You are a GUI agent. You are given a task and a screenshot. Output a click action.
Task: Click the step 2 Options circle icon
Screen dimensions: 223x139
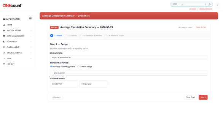[66, 35]
